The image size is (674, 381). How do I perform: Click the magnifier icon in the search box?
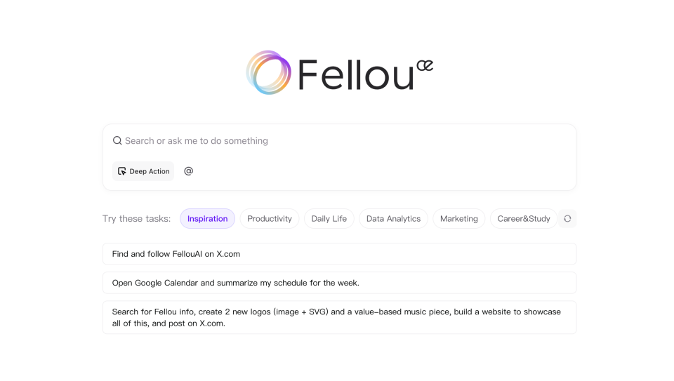[117, 141]
